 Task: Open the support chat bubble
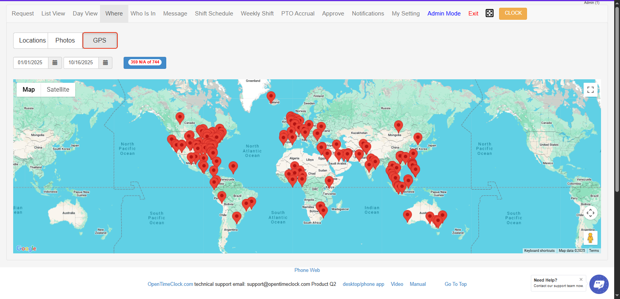pos(599,284)
